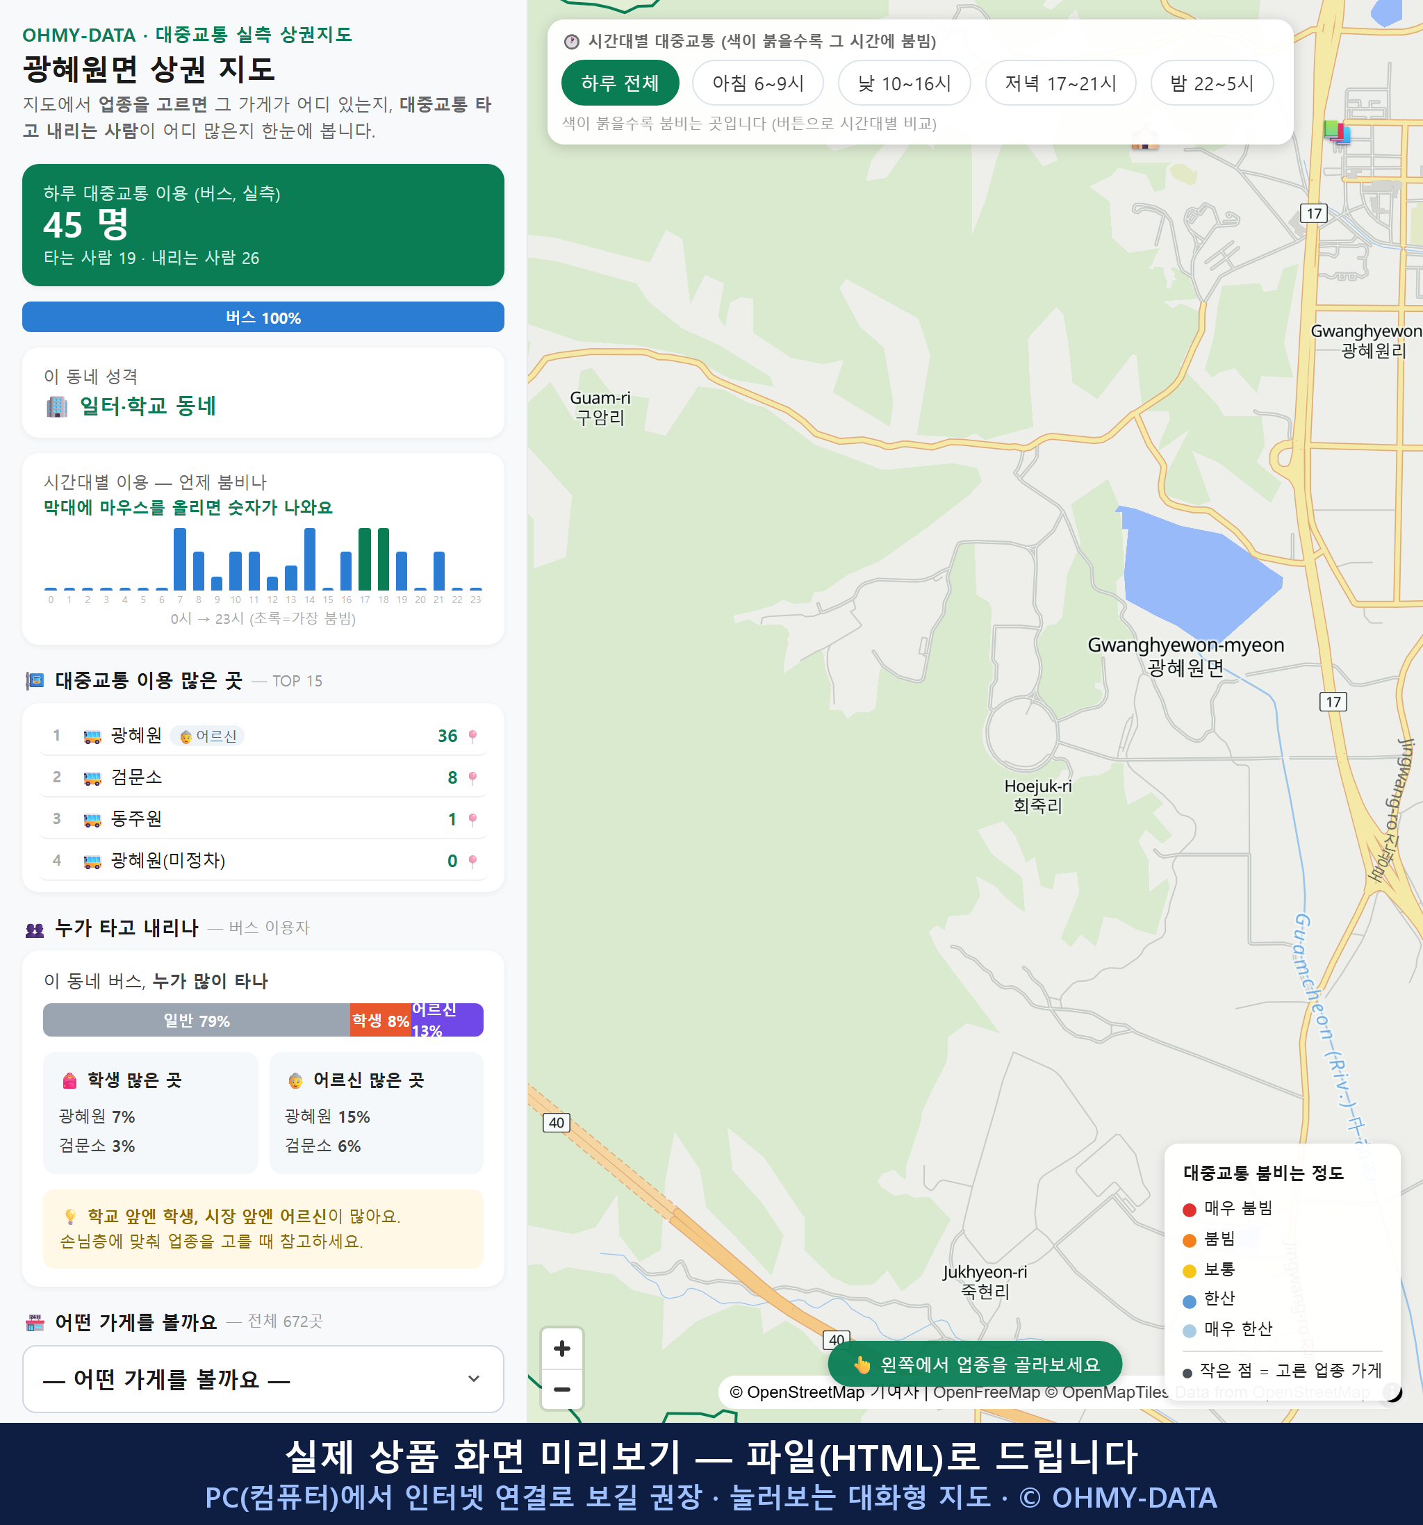Click the bus icon in the 광혜원 어르신 row
Screen dimensions: 1423x1525
click(92, 736)
